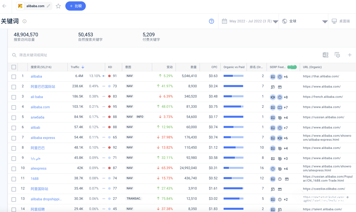This screenshot has height=212, width=356.
Task: Focus the 筛选关键词或网址 search field
Action: [x=33, y=55]
